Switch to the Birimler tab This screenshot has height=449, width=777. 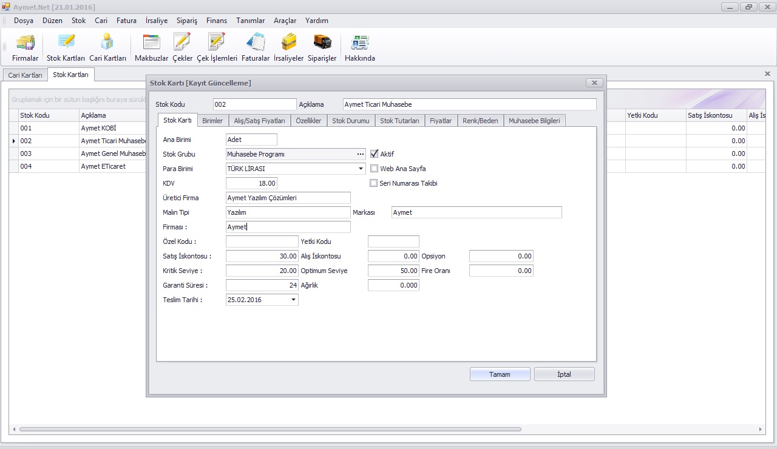212,121
